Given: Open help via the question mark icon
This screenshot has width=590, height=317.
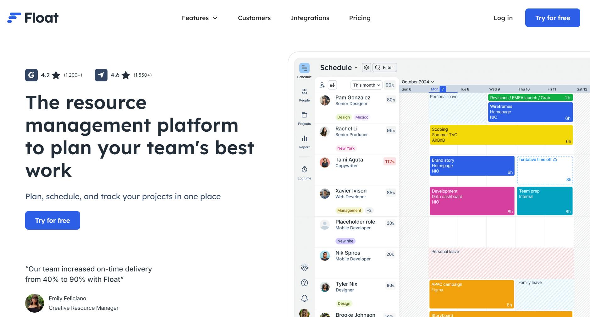Looking at the screenshot, I should [x=304, y=283].
